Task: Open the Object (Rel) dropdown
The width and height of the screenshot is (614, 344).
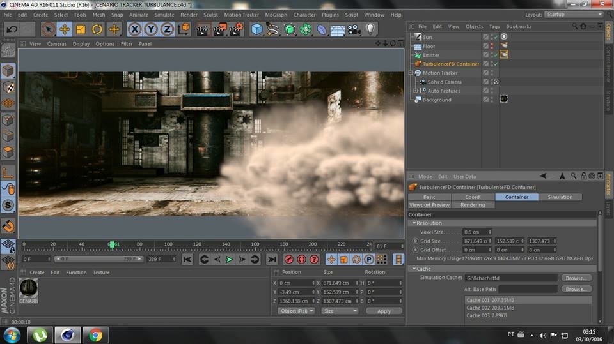Action: [296, 311]
